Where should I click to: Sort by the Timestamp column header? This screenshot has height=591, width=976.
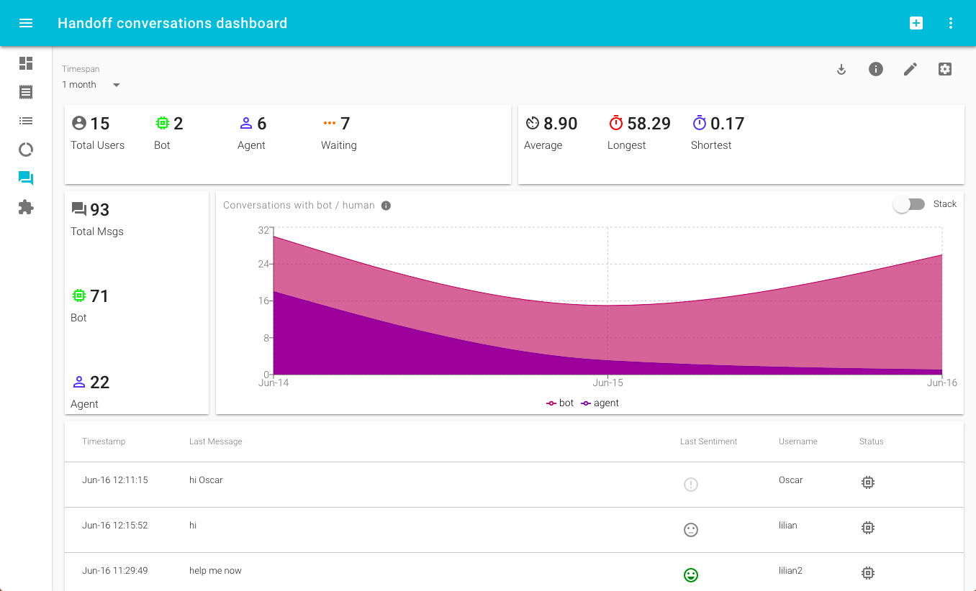point(104,441)
